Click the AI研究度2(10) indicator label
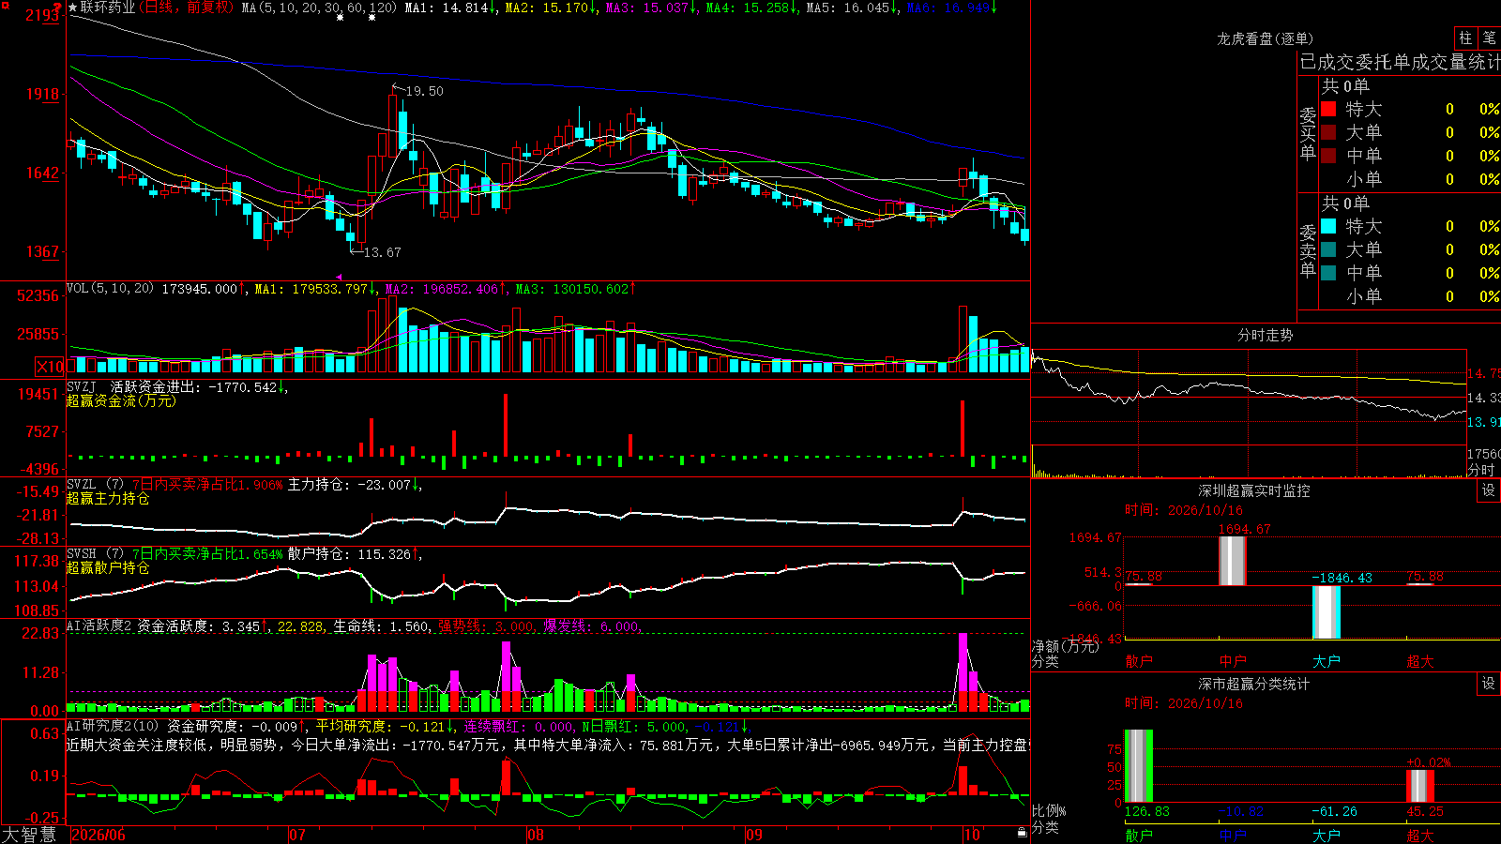 (114, 726)
